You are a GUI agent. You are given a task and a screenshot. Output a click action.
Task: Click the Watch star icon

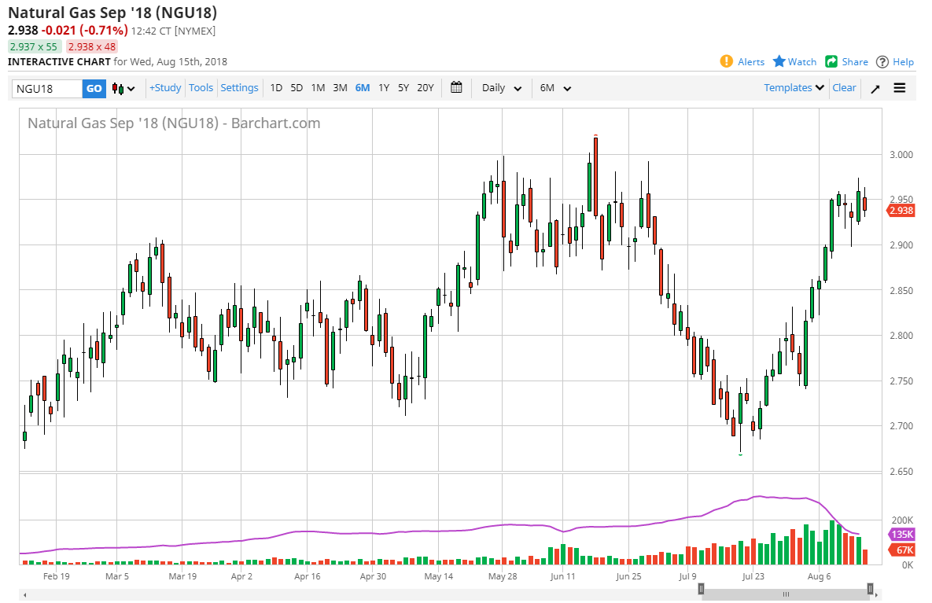pyautogui.click(x=779, y=61)
